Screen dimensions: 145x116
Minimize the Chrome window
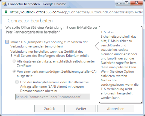(x=119, y=3)
